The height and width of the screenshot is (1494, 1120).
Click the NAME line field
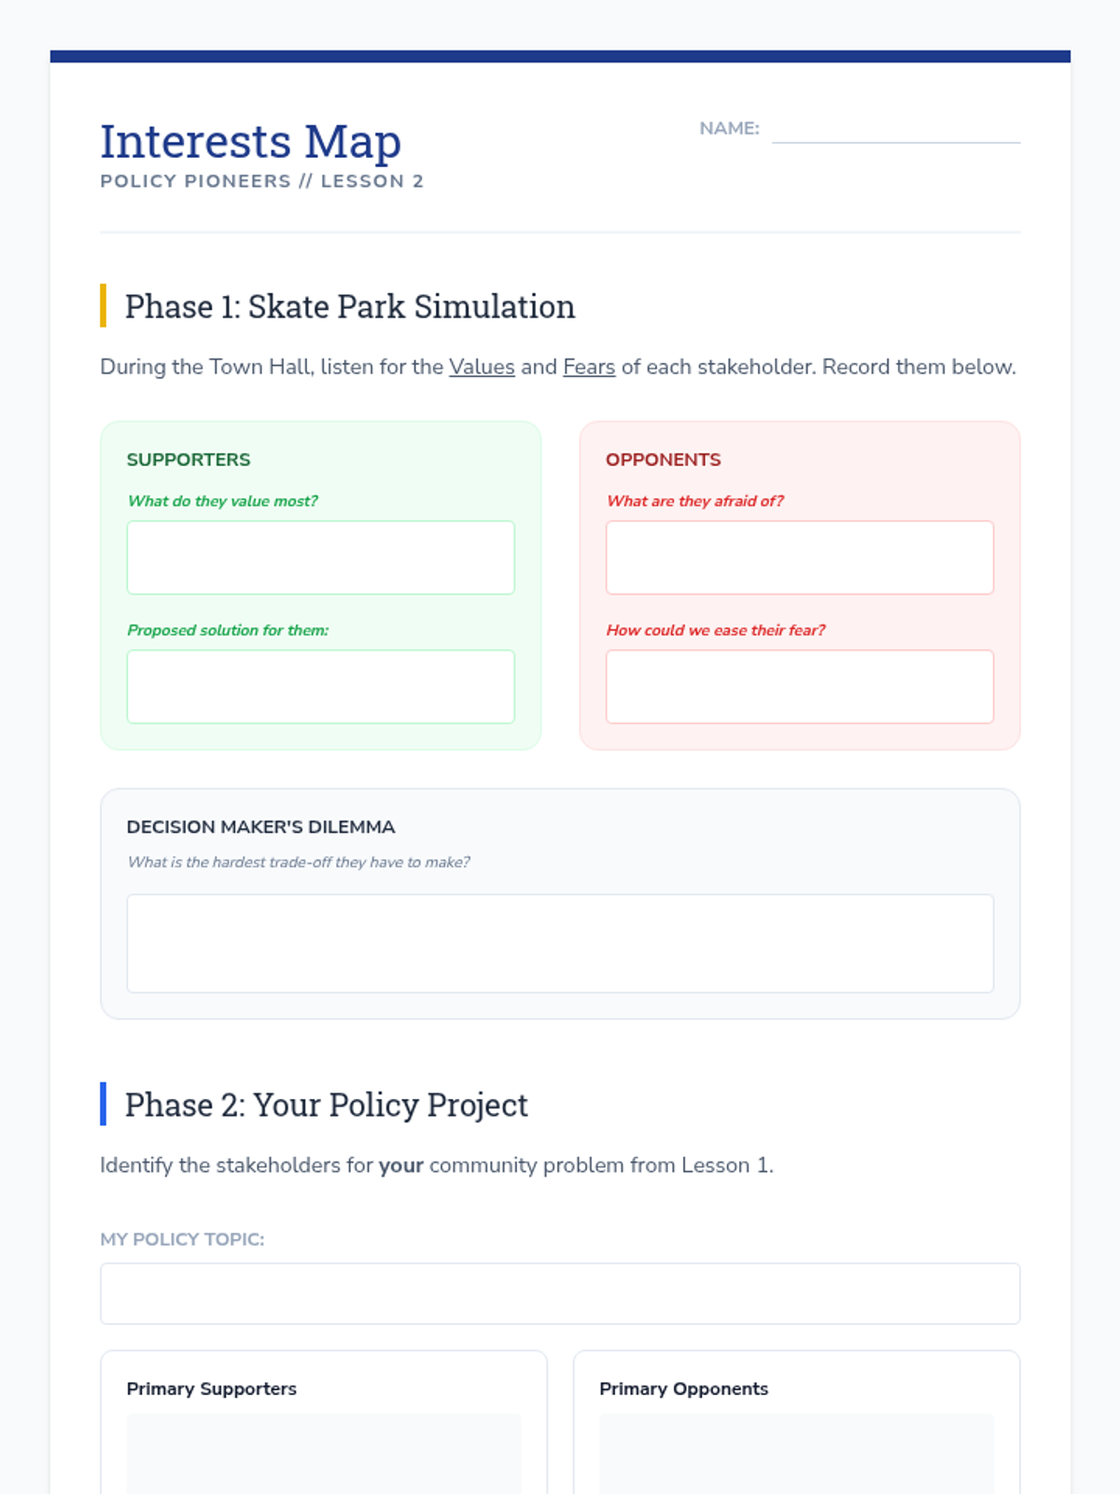point(896,129)
